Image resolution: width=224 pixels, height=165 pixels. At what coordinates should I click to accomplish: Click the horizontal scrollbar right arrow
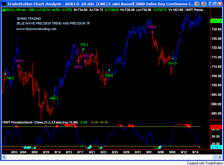pos(220,157)
